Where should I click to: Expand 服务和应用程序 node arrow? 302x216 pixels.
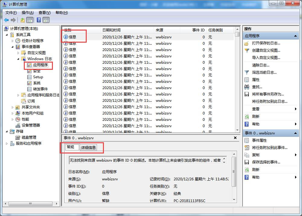click(7, 143)
